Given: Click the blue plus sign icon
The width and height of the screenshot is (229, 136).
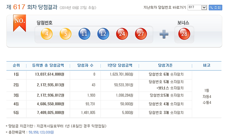Looking at the screenshot, I should 164,34.
